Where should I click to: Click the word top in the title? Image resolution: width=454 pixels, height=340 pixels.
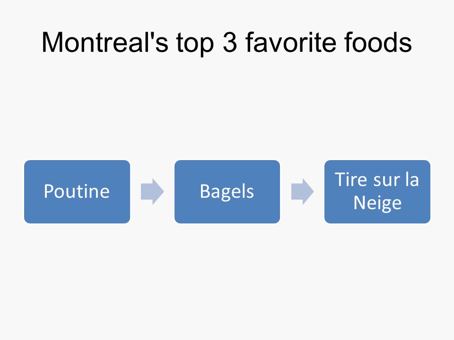tap(195, 44)
